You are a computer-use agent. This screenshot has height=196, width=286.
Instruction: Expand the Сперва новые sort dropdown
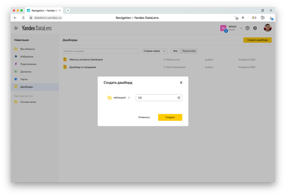[155, 51]
